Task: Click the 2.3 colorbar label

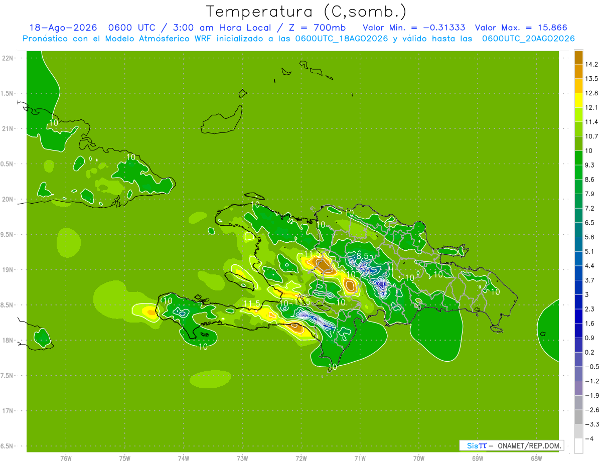Action: pos(590,309)
